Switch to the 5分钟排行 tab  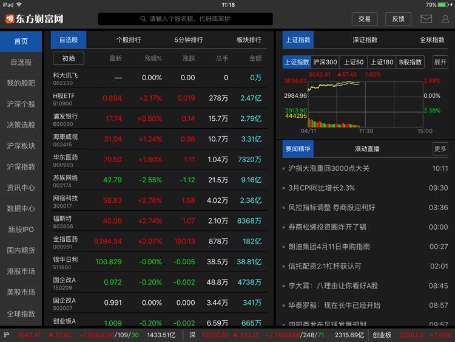point(189,40)
